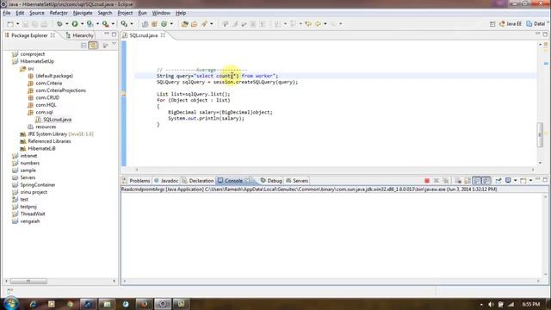Click the Open Console icon
Screen dimensions: 551x310
(x=523, y=181)
